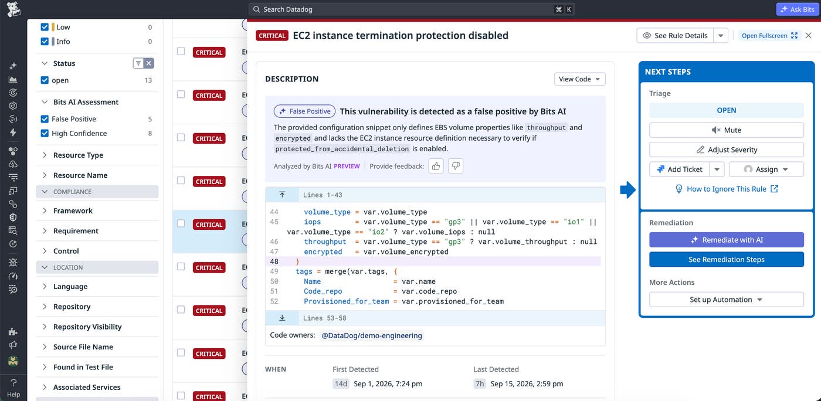The image size is (821, 401).
Task: Open the lightning bolt sidebar icon
Action: 13,132
